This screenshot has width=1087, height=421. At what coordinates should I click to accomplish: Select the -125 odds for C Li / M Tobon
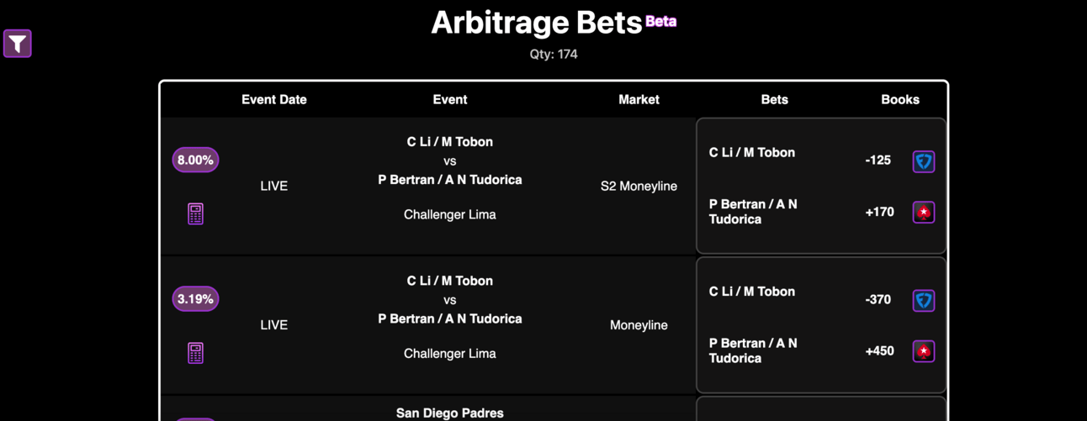coord(878,160)
